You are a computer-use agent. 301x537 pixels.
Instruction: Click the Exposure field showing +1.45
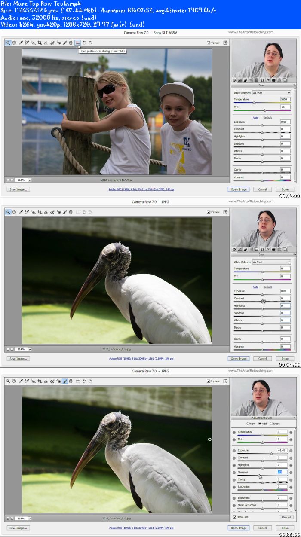pos(282,450)
